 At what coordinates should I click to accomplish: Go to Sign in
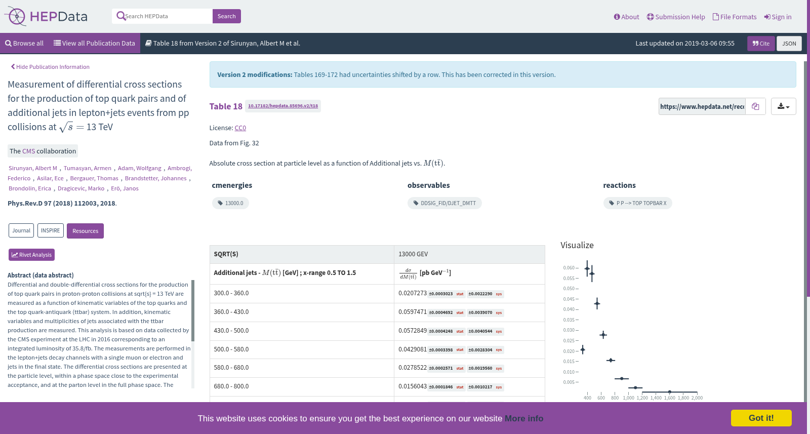778,17
